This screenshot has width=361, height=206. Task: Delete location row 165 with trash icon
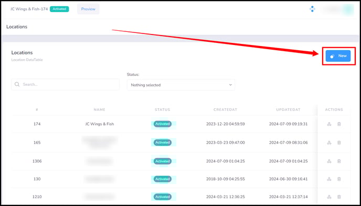pos(339,143)
